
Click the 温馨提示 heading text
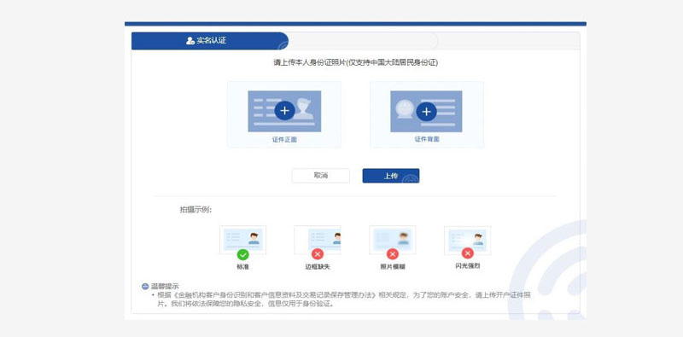pos(165,287)
